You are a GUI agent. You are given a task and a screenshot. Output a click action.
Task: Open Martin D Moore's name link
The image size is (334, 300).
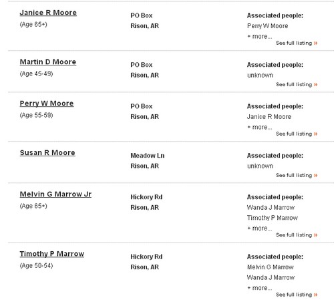48,62
